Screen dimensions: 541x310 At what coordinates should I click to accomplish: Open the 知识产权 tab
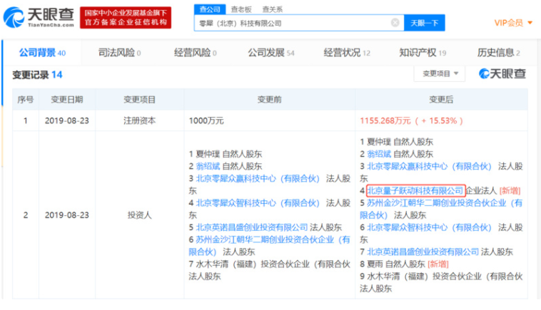click(x=423, y=53)
